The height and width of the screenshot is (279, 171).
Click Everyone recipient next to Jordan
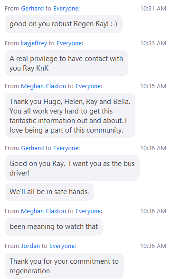(62, 246)
